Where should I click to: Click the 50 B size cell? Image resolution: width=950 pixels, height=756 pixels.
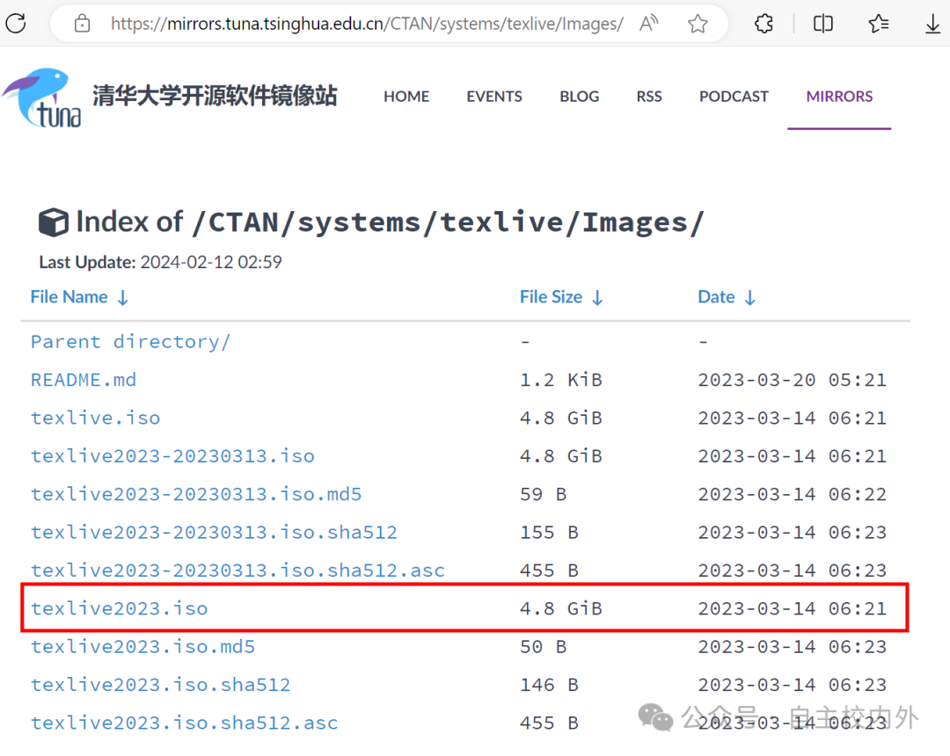(x=544, y=646)
